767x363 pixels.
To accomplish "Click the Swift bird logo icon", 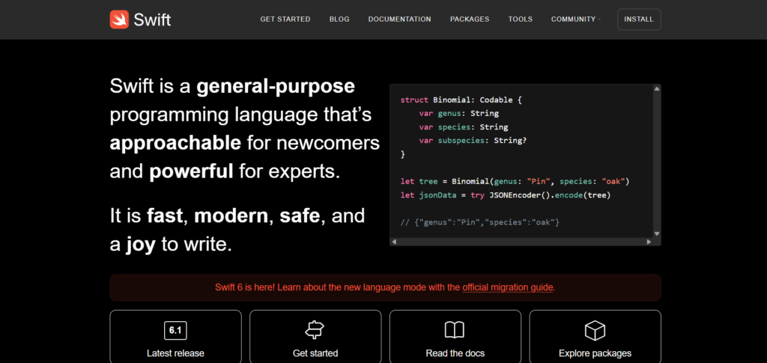I will 119,19.
